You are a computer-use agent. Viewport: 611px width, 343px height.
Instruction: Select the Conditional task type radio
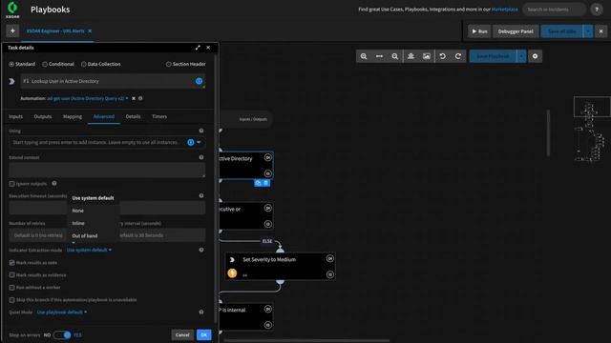(x=45, y=64)
